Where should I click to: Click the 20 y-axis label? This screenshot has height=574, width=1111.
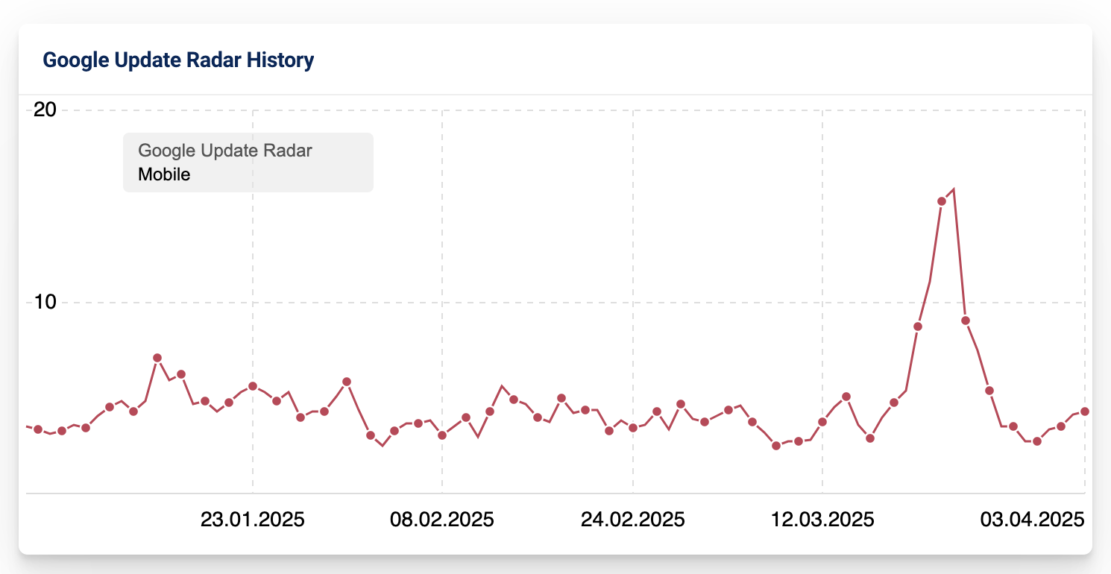pyautogui.click(x=45, y=110)
